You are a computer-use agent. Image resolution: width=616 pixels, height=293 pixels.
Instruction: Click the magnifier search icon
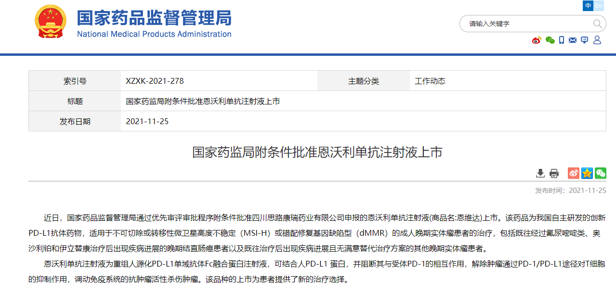[x=597, y=24]
